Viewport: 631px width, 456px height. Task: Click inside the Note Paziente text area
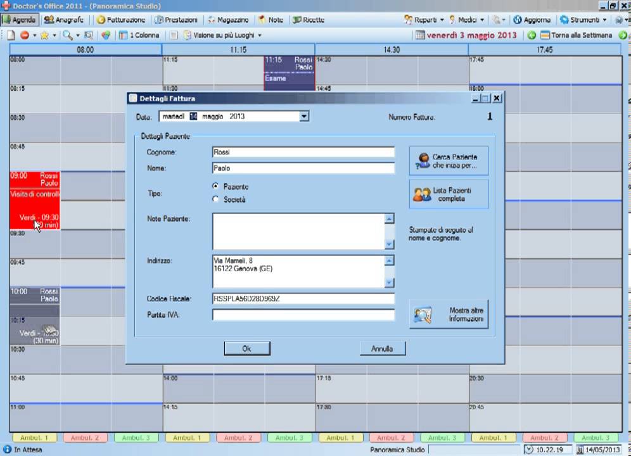click(x=298, y=231)
